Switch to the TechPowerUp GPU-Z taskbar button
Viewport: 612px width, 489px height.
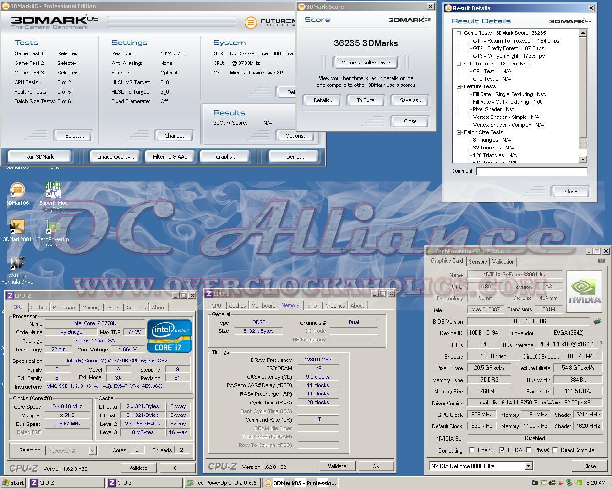tap(222, 483)
